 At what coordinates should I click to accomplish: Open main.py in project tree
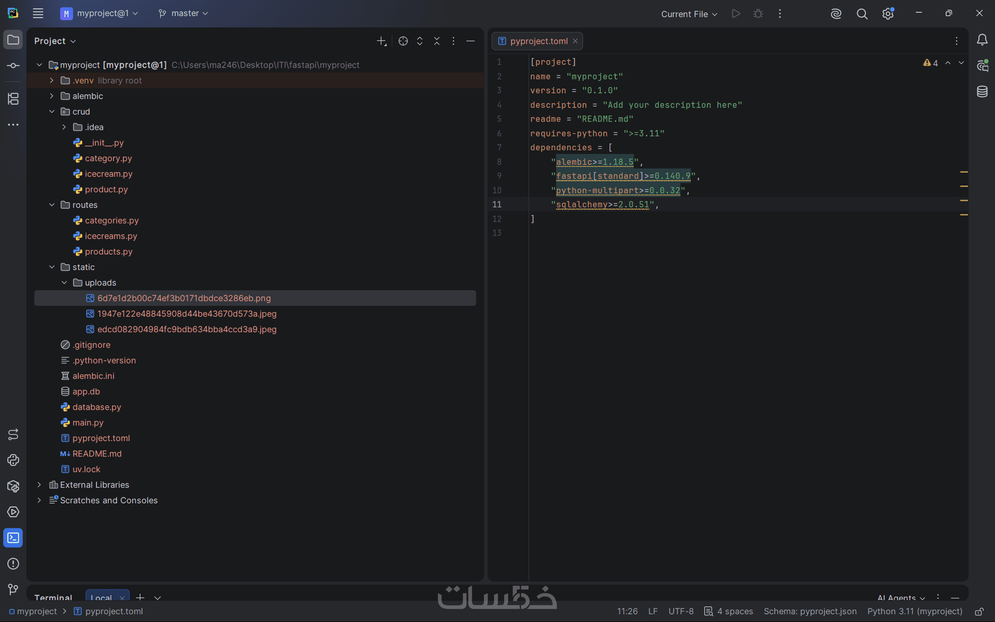(88, 422)
